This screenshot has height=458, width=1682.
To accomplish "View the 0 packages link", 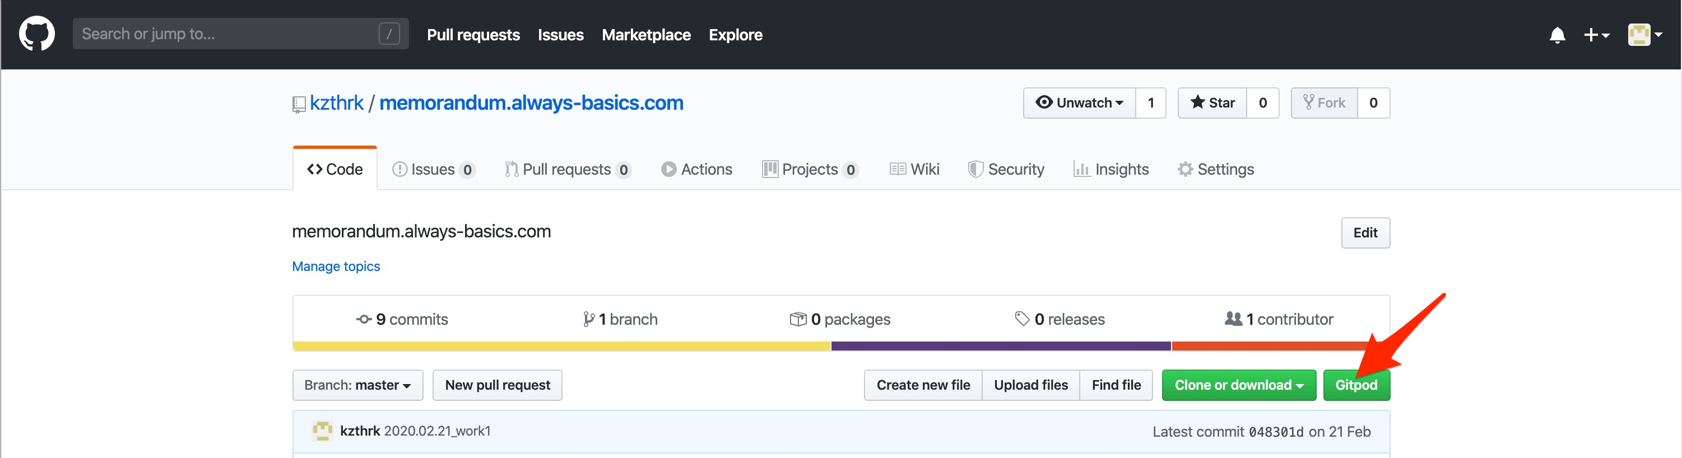I will tap(840, 319).
